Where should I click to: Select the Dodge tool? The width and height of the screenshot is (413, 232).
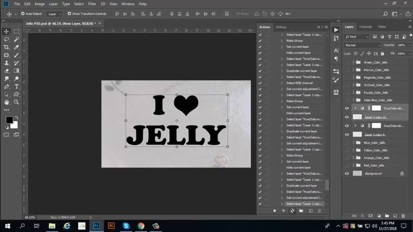pyautogui.click(x=16, y=79)
